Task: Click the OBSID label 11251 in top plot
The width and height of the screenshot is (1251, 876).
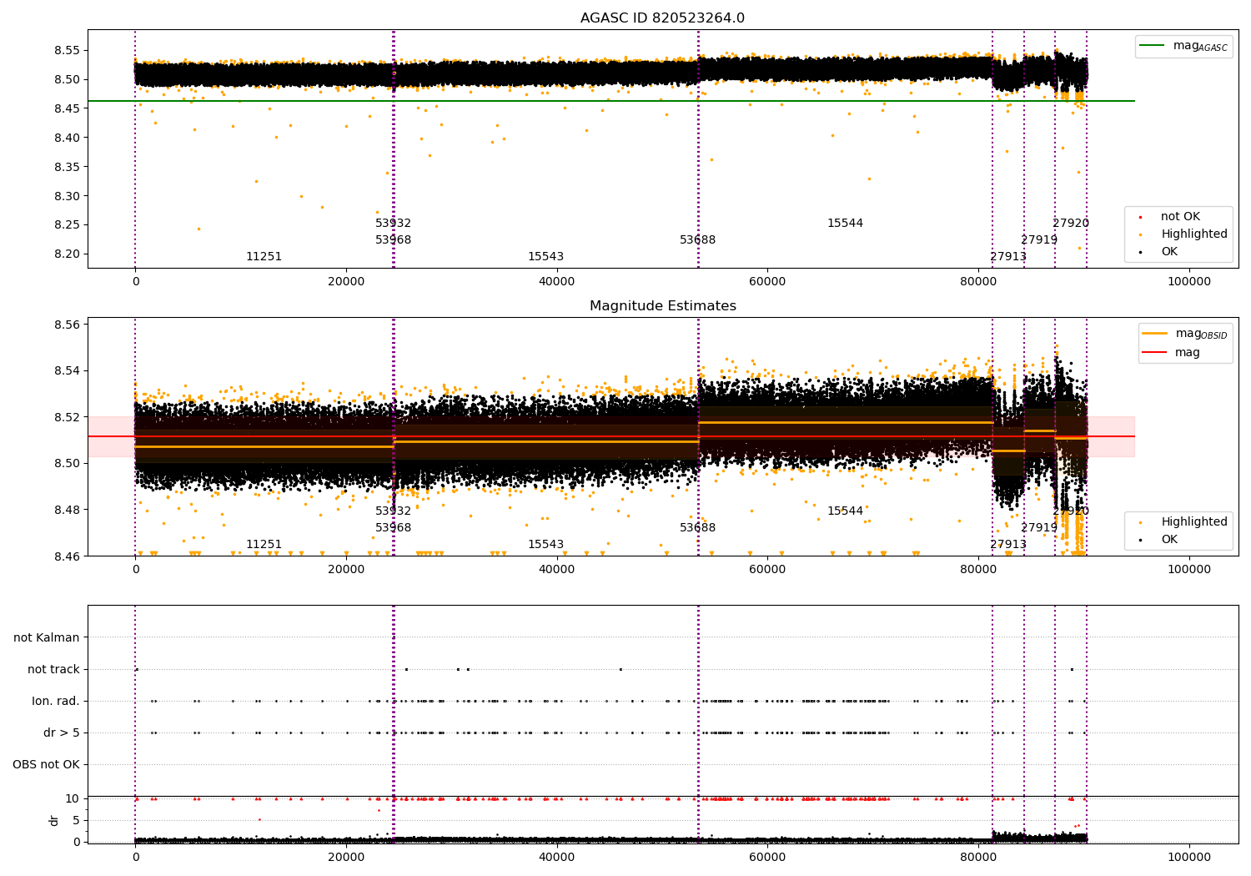Action: [x=264, y=257]
